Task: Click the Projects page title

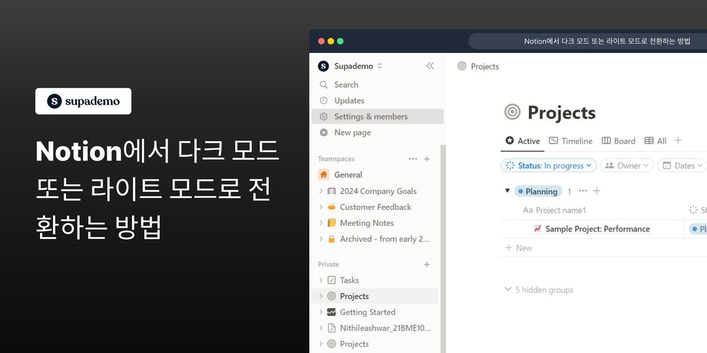Action: (561, 112)
